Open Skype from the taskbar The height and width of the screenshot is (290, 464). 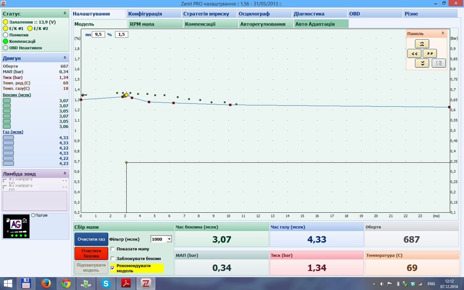coord(106,284)
